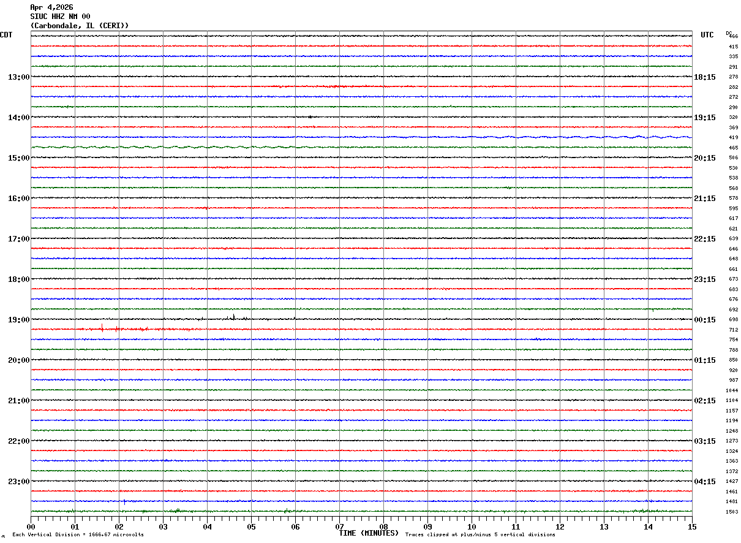
Task: Click minute tick label '05' on the axis
Action: 251,526
